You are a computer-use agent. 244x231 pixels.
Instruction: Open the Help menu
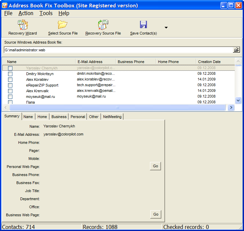[64, 13]
